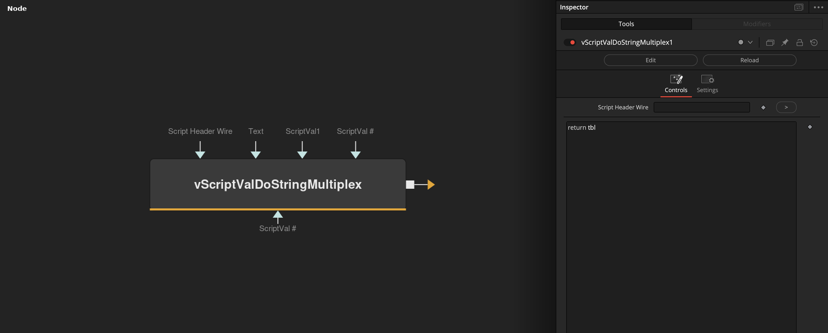Click the bottom ScriptVal # input arrow

278,217
